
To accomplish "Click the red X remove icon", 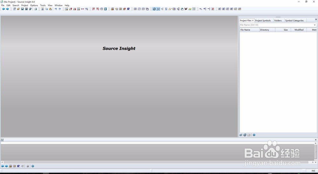I will [x=213, y=9].
